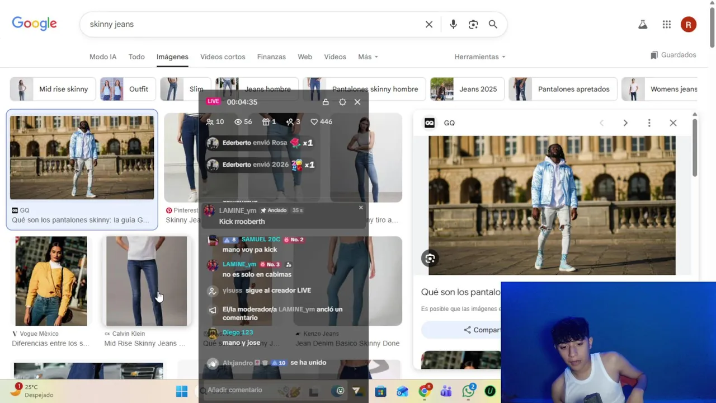Open LIVE overlay settings gear icon
716x403 pixels.
342,102
